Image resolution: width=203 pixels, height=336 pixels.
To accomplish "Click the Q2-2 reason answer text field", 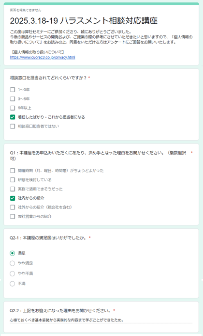I will click(101, 320).
